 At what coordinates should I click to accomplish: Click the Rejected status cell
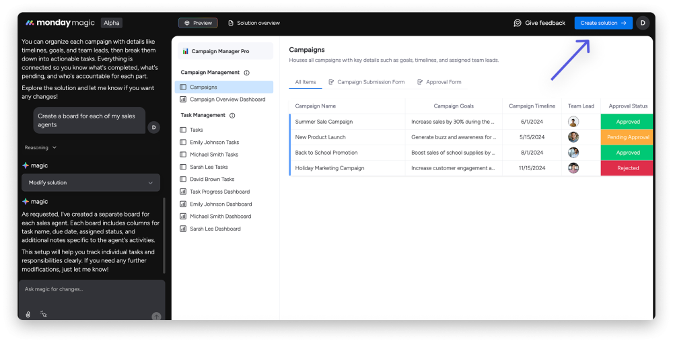pyautogui.click(x=627, y=168)
